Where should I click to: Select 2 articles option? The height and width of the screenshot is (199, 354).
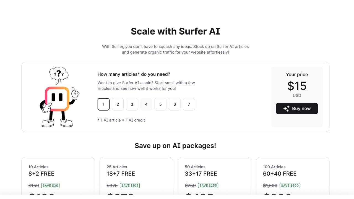[118, 104]
